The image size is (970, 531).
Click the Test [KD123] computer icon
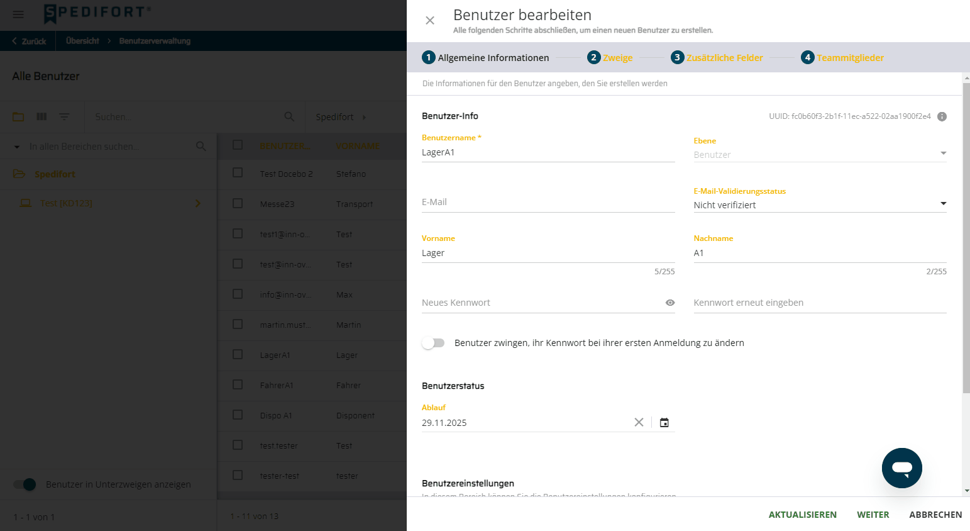pyautogui.click(x=26, y=203)
